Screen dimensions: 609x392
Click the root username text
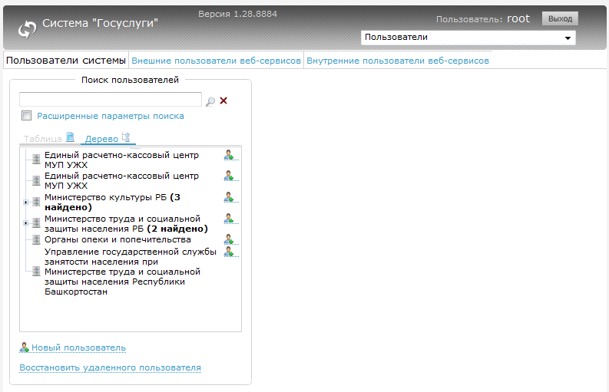click(518, 18)
